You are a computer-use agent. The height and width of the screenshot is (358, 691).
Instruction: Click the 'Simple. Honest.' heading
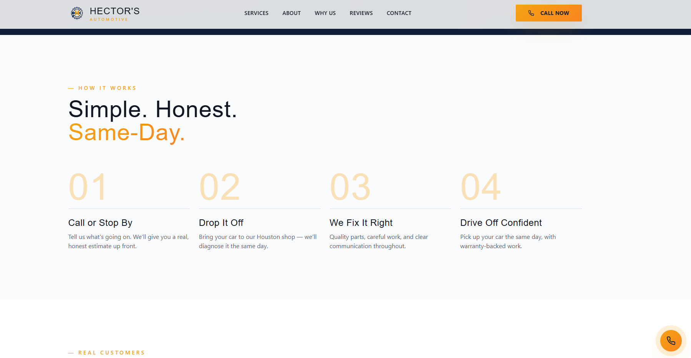153,109
